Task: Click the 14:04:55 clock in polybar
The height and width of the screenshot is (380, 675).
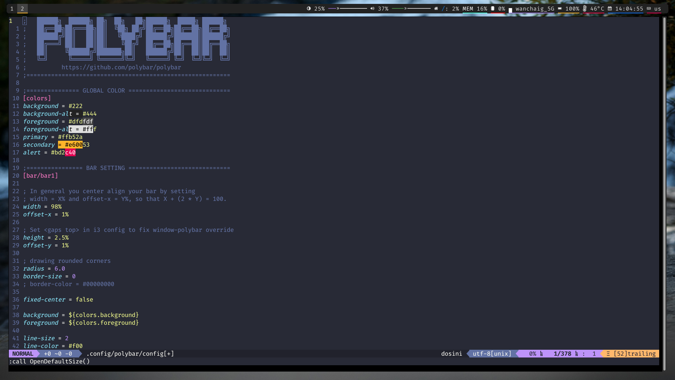Action: (x=629, y=8)
